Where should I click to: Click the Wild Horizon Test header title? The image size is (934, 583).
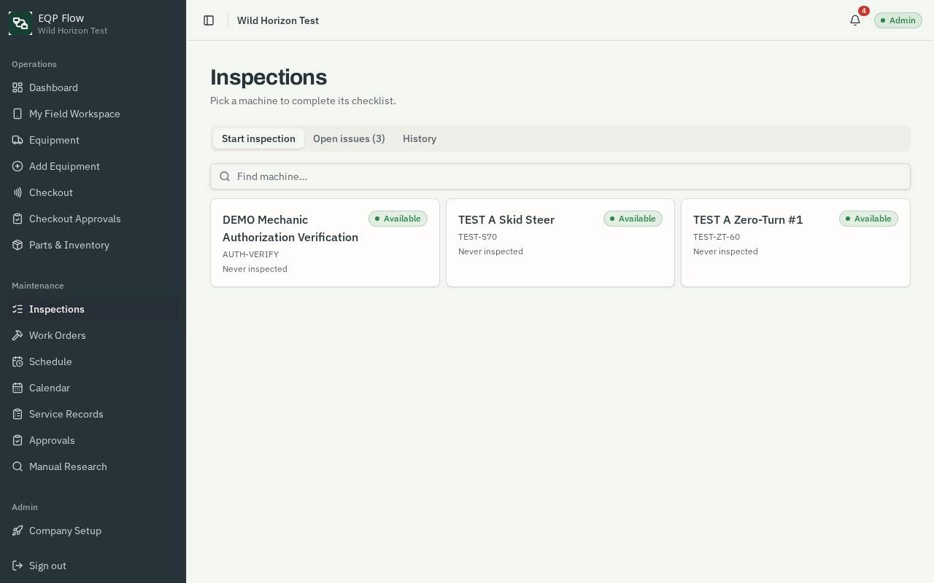(278, 20)
